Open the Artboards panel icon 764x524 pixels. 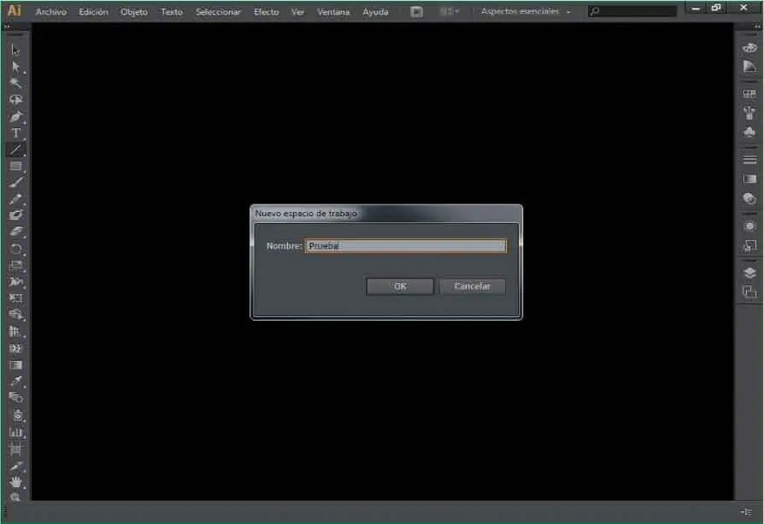coord(749,291)
